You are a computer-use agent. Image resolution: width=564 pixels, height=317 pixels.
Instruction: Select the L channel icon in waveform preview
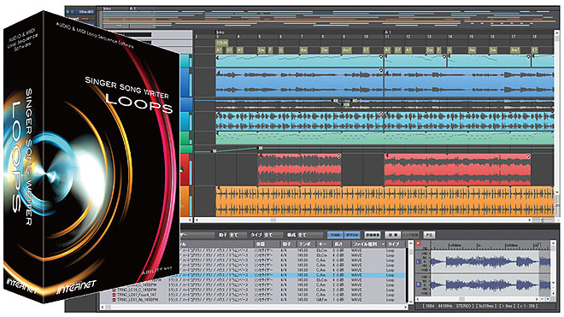tap(419, 261)
